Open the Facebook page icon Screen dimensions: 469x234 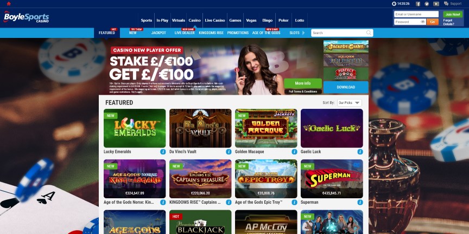tap(418, 4)
